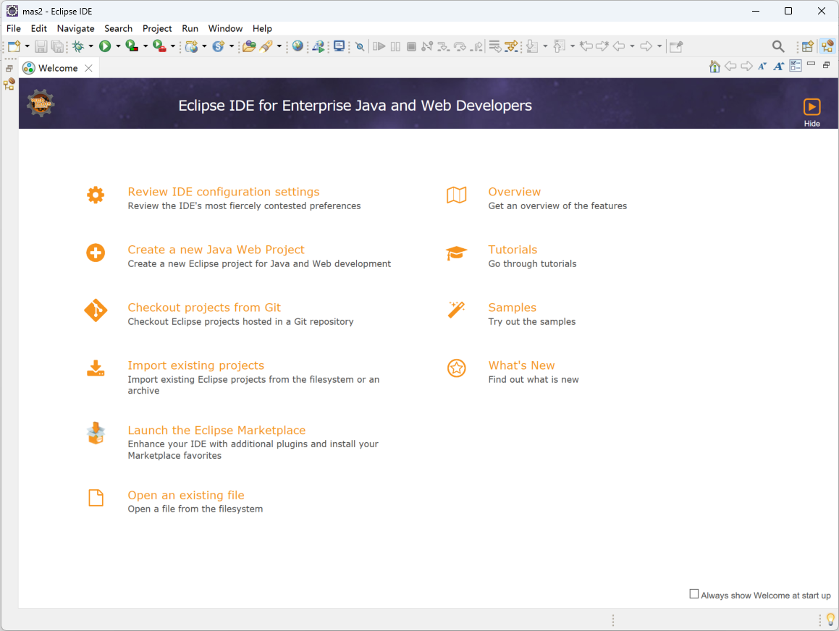
Task: Click the Pin Editor icon
Action: (676, 46)
